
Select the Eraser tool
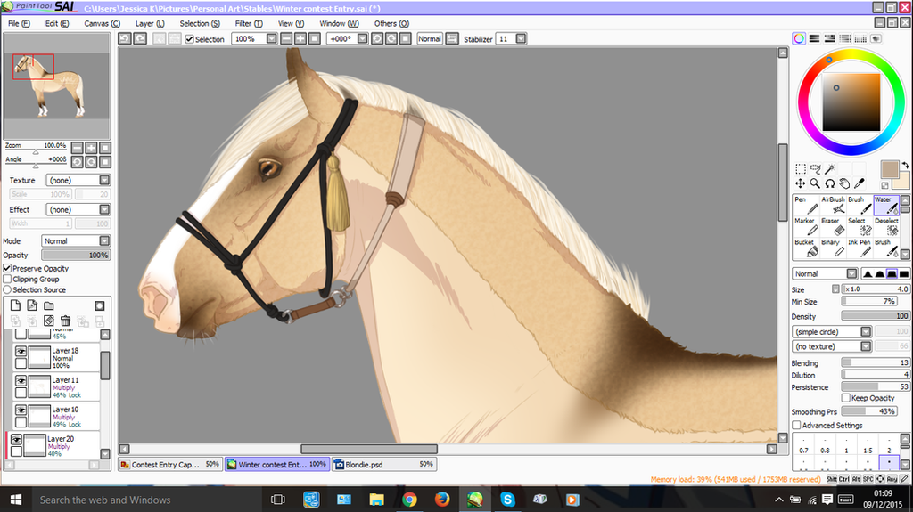pos(833,227)
